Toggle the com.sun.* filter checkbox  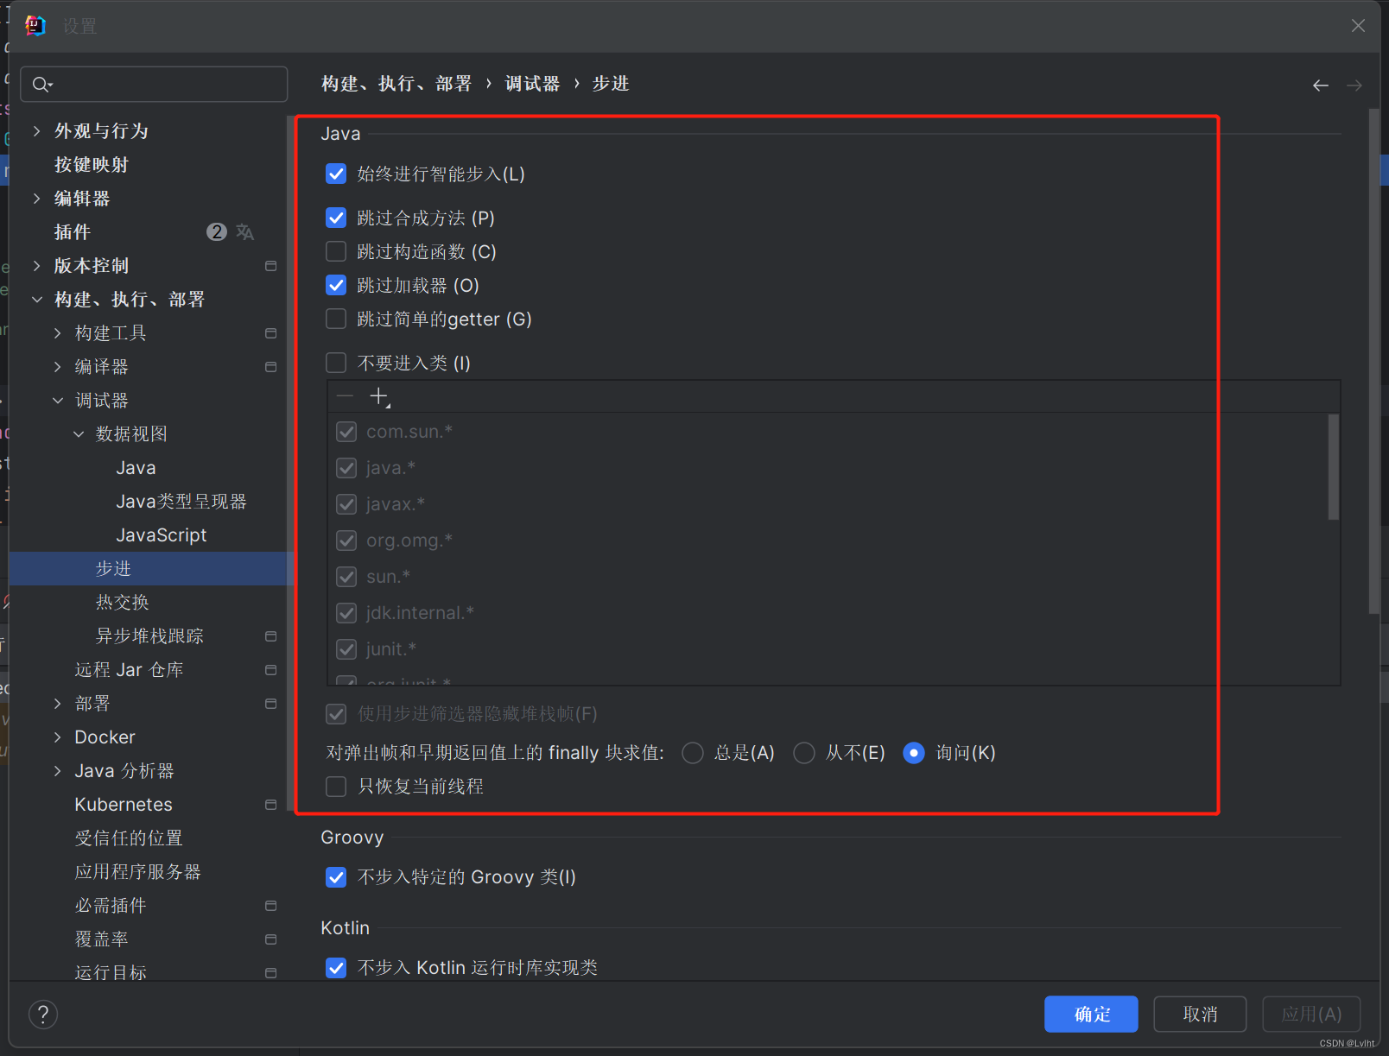click(x=346, y=432)
